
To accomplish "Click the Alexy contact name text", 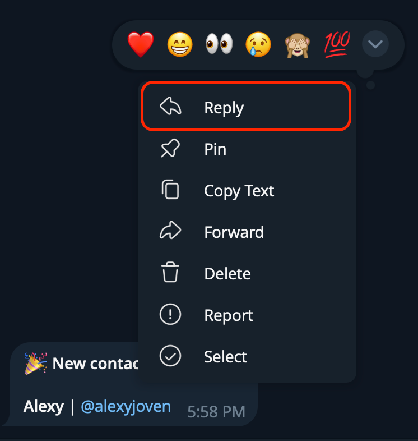I will (43, 406).
